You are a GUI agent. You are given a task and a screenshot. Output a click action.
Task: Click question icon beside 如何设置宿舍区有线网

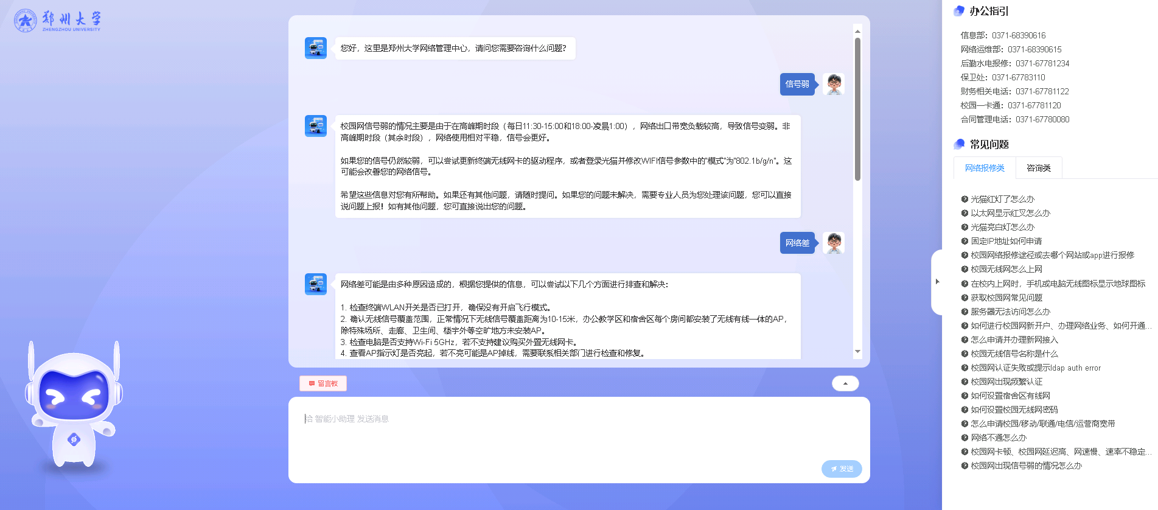click(964, 396)
